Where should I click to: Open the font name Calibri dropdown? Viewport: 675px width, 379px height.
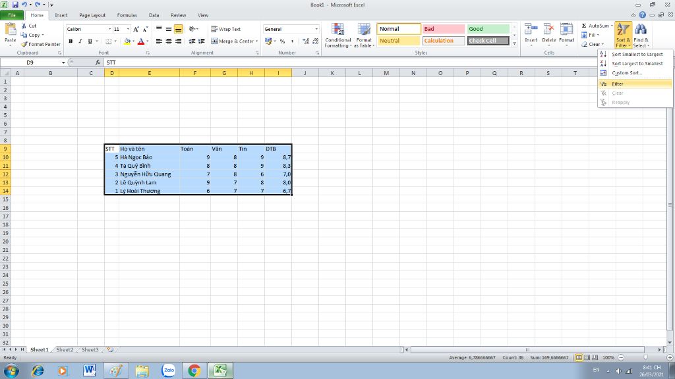[109, 29]
